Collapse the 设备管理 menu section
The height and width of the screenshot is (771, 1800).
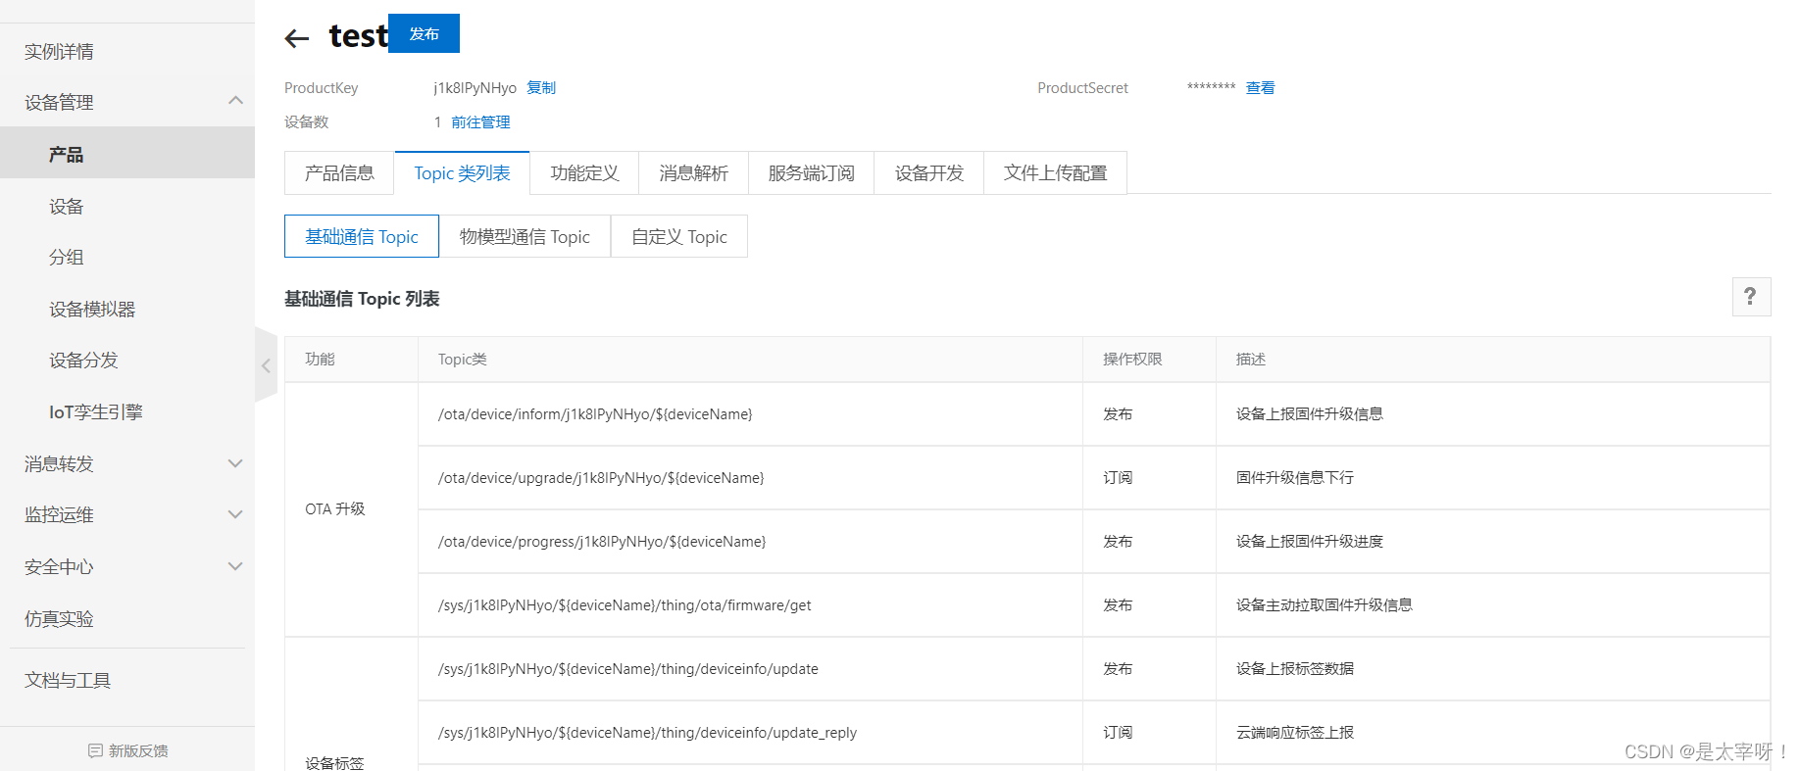click(x=235, y=101)
